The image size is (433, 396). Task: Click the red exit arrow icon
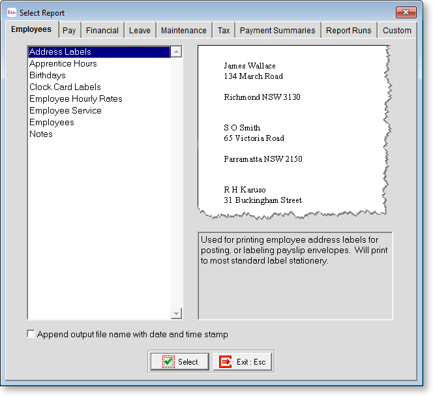[226, 361]
